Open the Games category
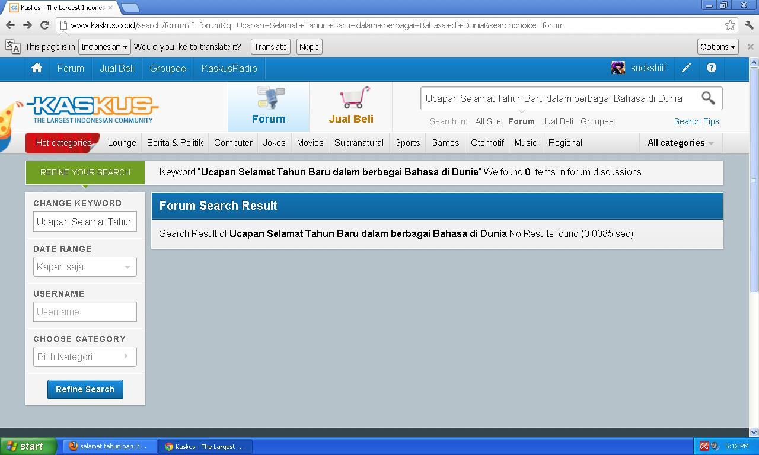Screen dimensions: 759x455 pyautogui.click(x=445, y=143)
